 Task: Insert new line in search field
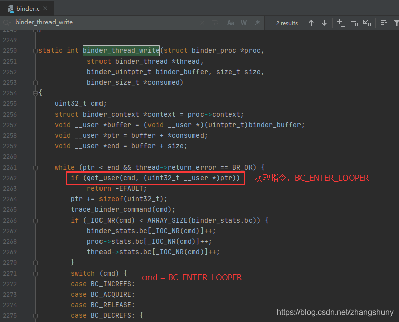[x=215, y=23]
